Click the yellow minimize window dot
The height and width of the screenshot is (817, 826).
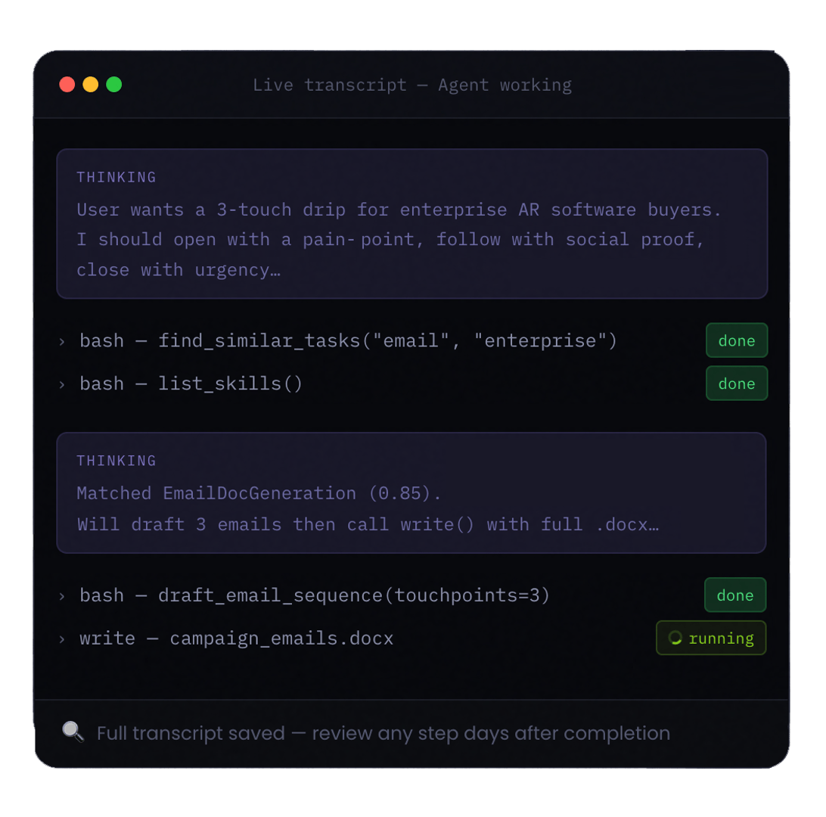(91, 85)
